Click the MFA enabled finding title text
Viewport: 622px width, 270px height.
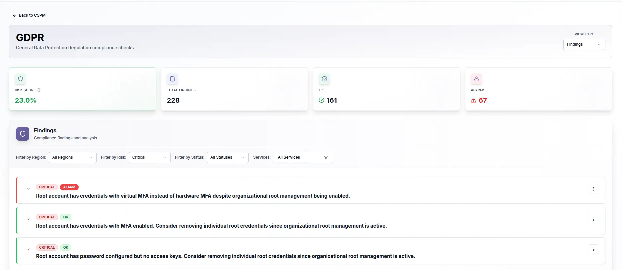(211, 226)
